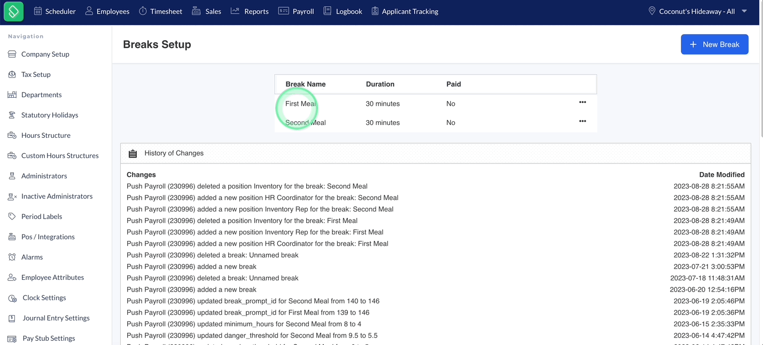763x345 pixels.
Task: Click the Journal Entry Settings icon
Action: pos(12,318)
